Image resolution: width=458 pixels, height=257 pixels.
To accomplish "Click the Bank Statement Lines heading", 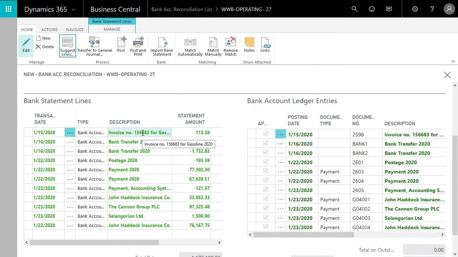I will [57, 101].
